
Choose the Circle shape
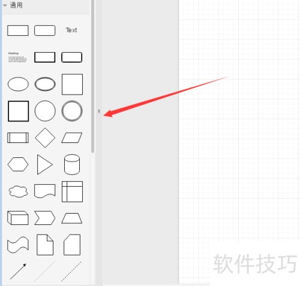coord(45,111)
